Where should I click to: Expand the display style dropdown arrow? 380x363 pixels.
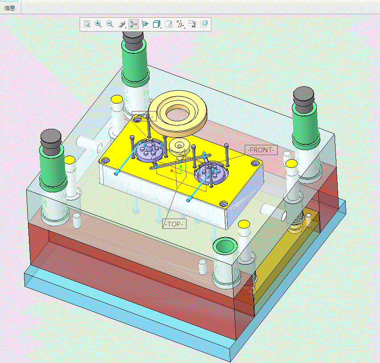126,28
